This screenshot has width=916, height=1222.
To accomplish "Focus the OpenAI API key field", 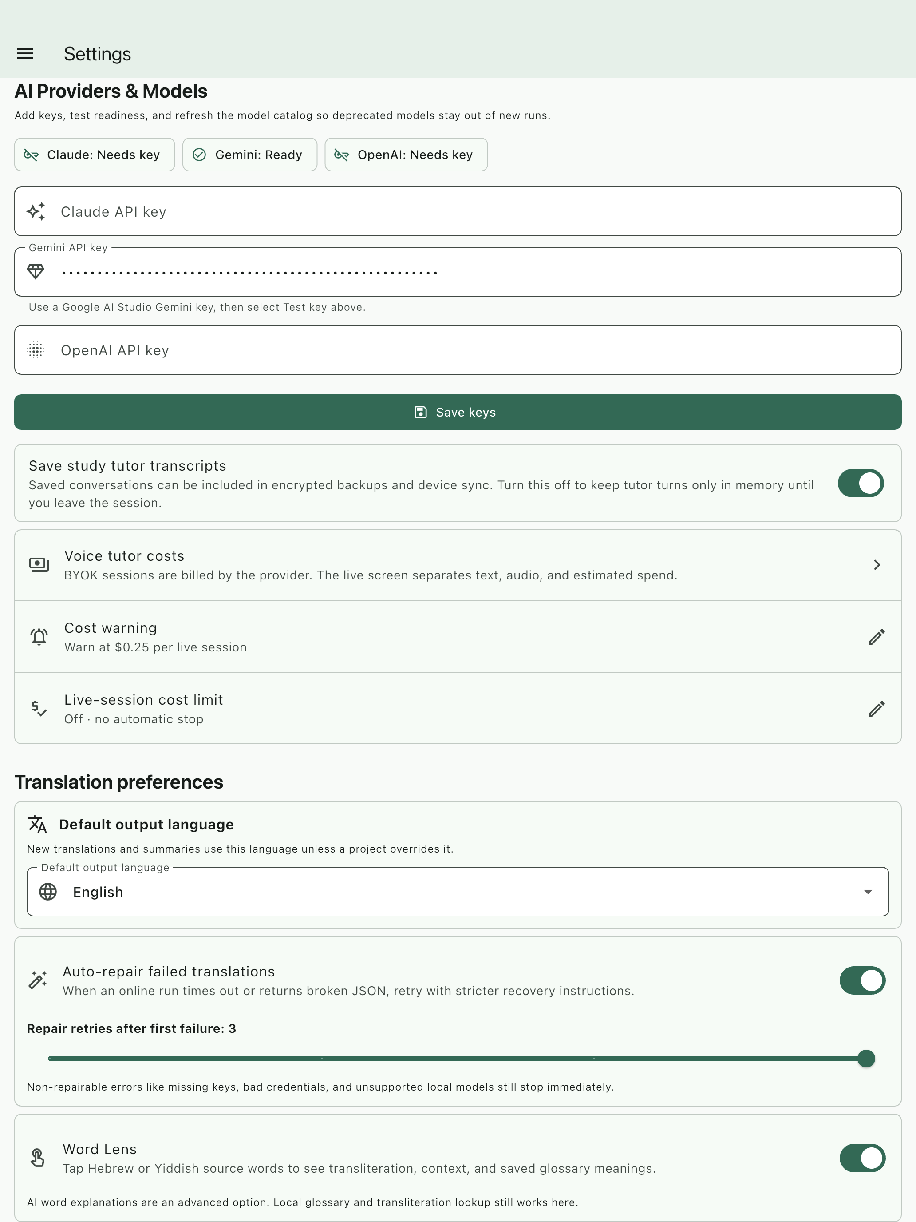I will click(458, 350).
